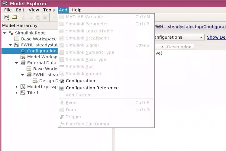Open the Edit menu
This screenshot has height=151, width=226.
pos(20,10)
